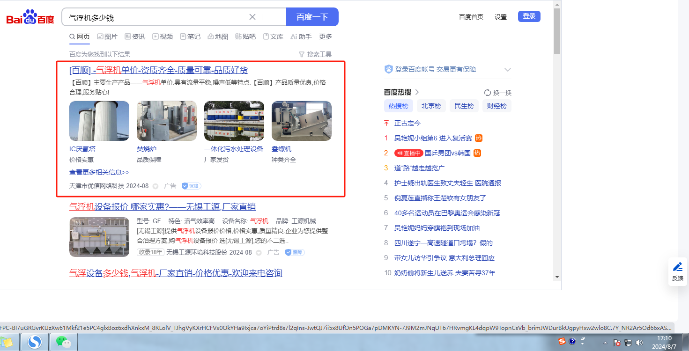
Task: Show hidden system tray icons
Action: tap(605, 342)
